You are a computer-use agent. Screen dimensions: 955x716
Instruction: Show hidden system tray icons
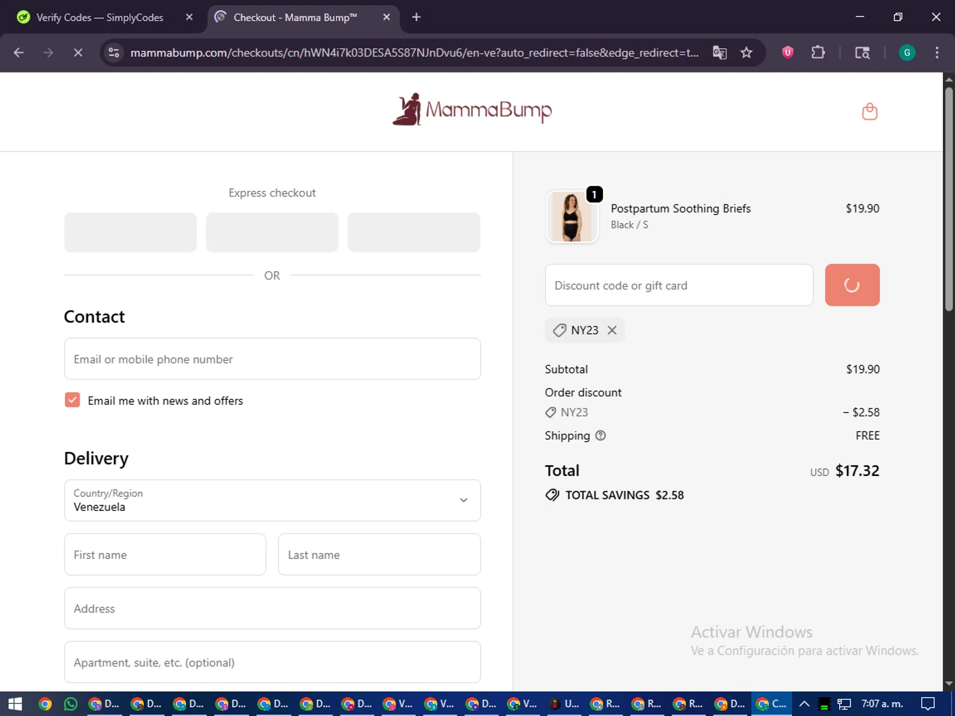click(x=804, y=704)
